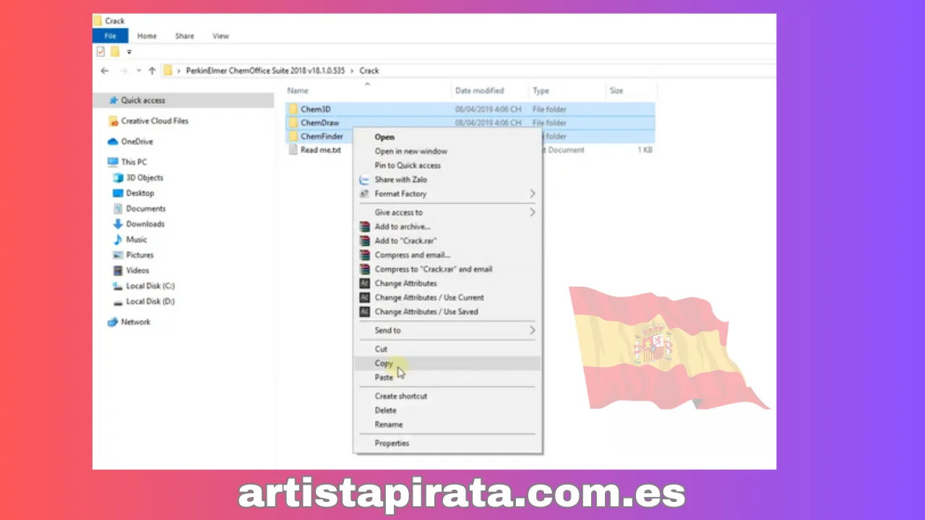Click the Downloads arrow icon

[x=119, y=224]
